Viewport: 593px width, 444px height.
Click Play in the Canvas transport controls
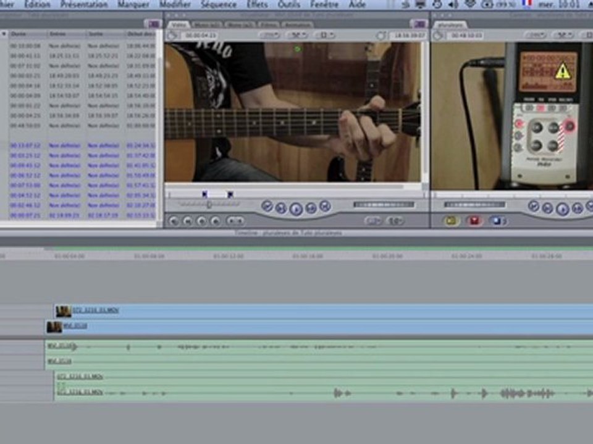coord(562,209)
